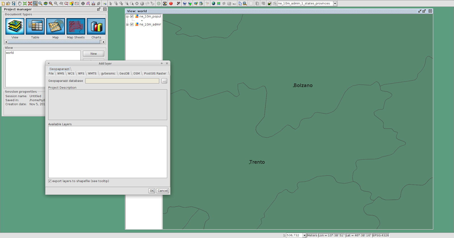Open the Table document type
This screenshot has height=238, width=454.
[x=35, y=26]
